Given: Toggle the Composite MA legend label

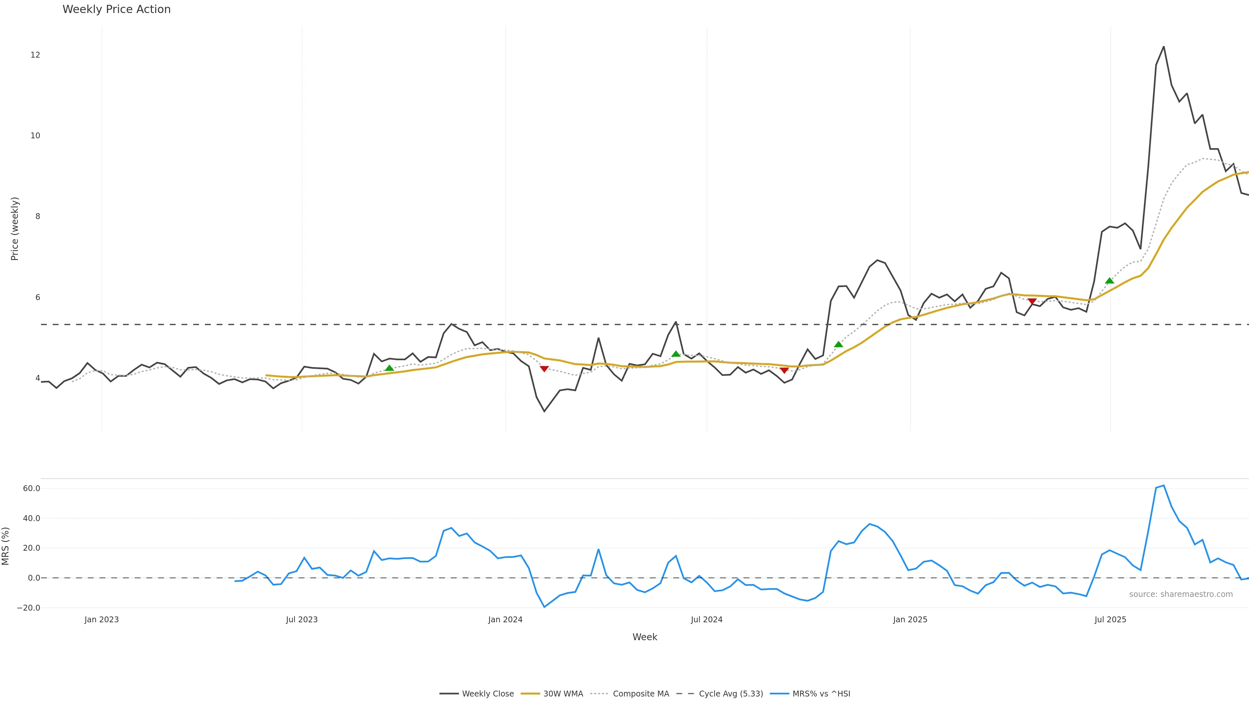Looking at the screenshot, I should [x=640, y=694].
